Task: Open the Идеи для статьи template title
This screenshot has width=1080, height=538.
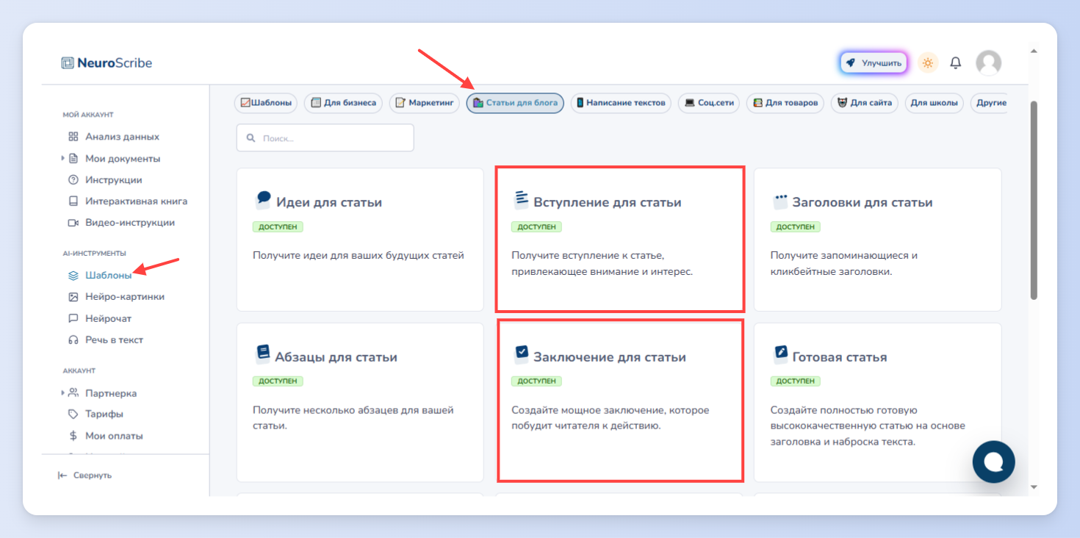Action: (328, 202)
